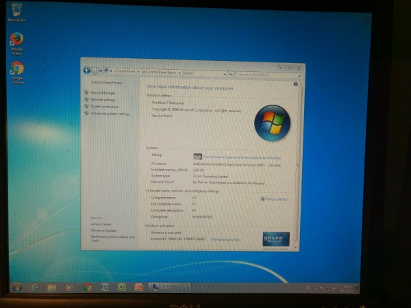This screenshot has width=411, height=308.
Task: Launch Internet Explorer from the taskbar
Action: click(x=34, y=288)
